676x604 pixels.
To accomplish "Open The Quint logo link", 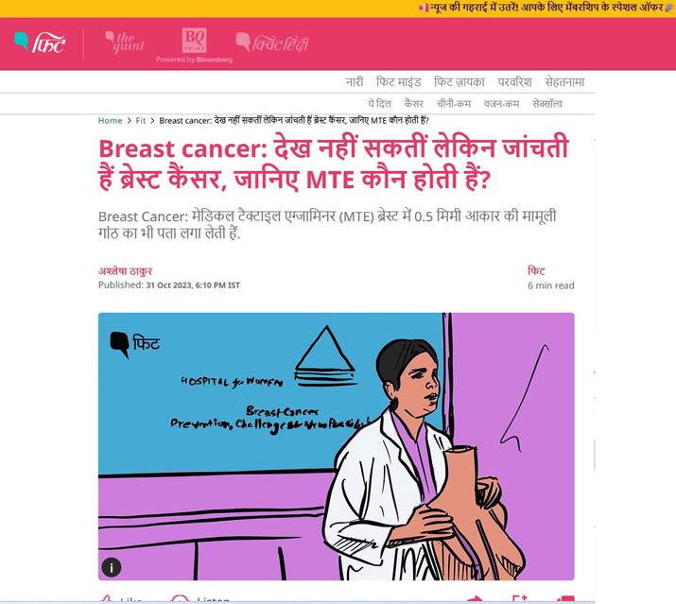I will tap(125, 43).
